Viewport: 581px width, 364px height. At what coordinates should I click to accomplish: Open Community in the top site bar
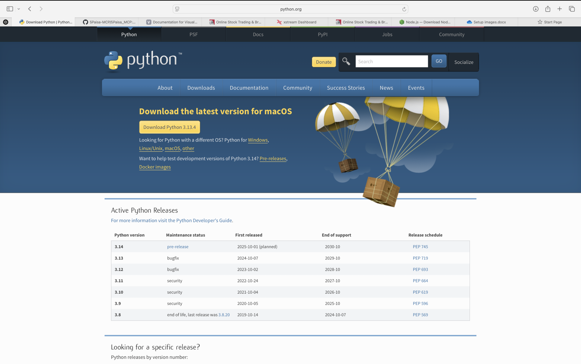[452, 34]
